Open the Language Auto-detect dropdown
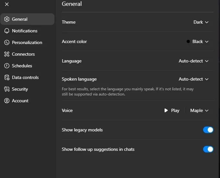 pyautogui.click(x=194, y=61)
